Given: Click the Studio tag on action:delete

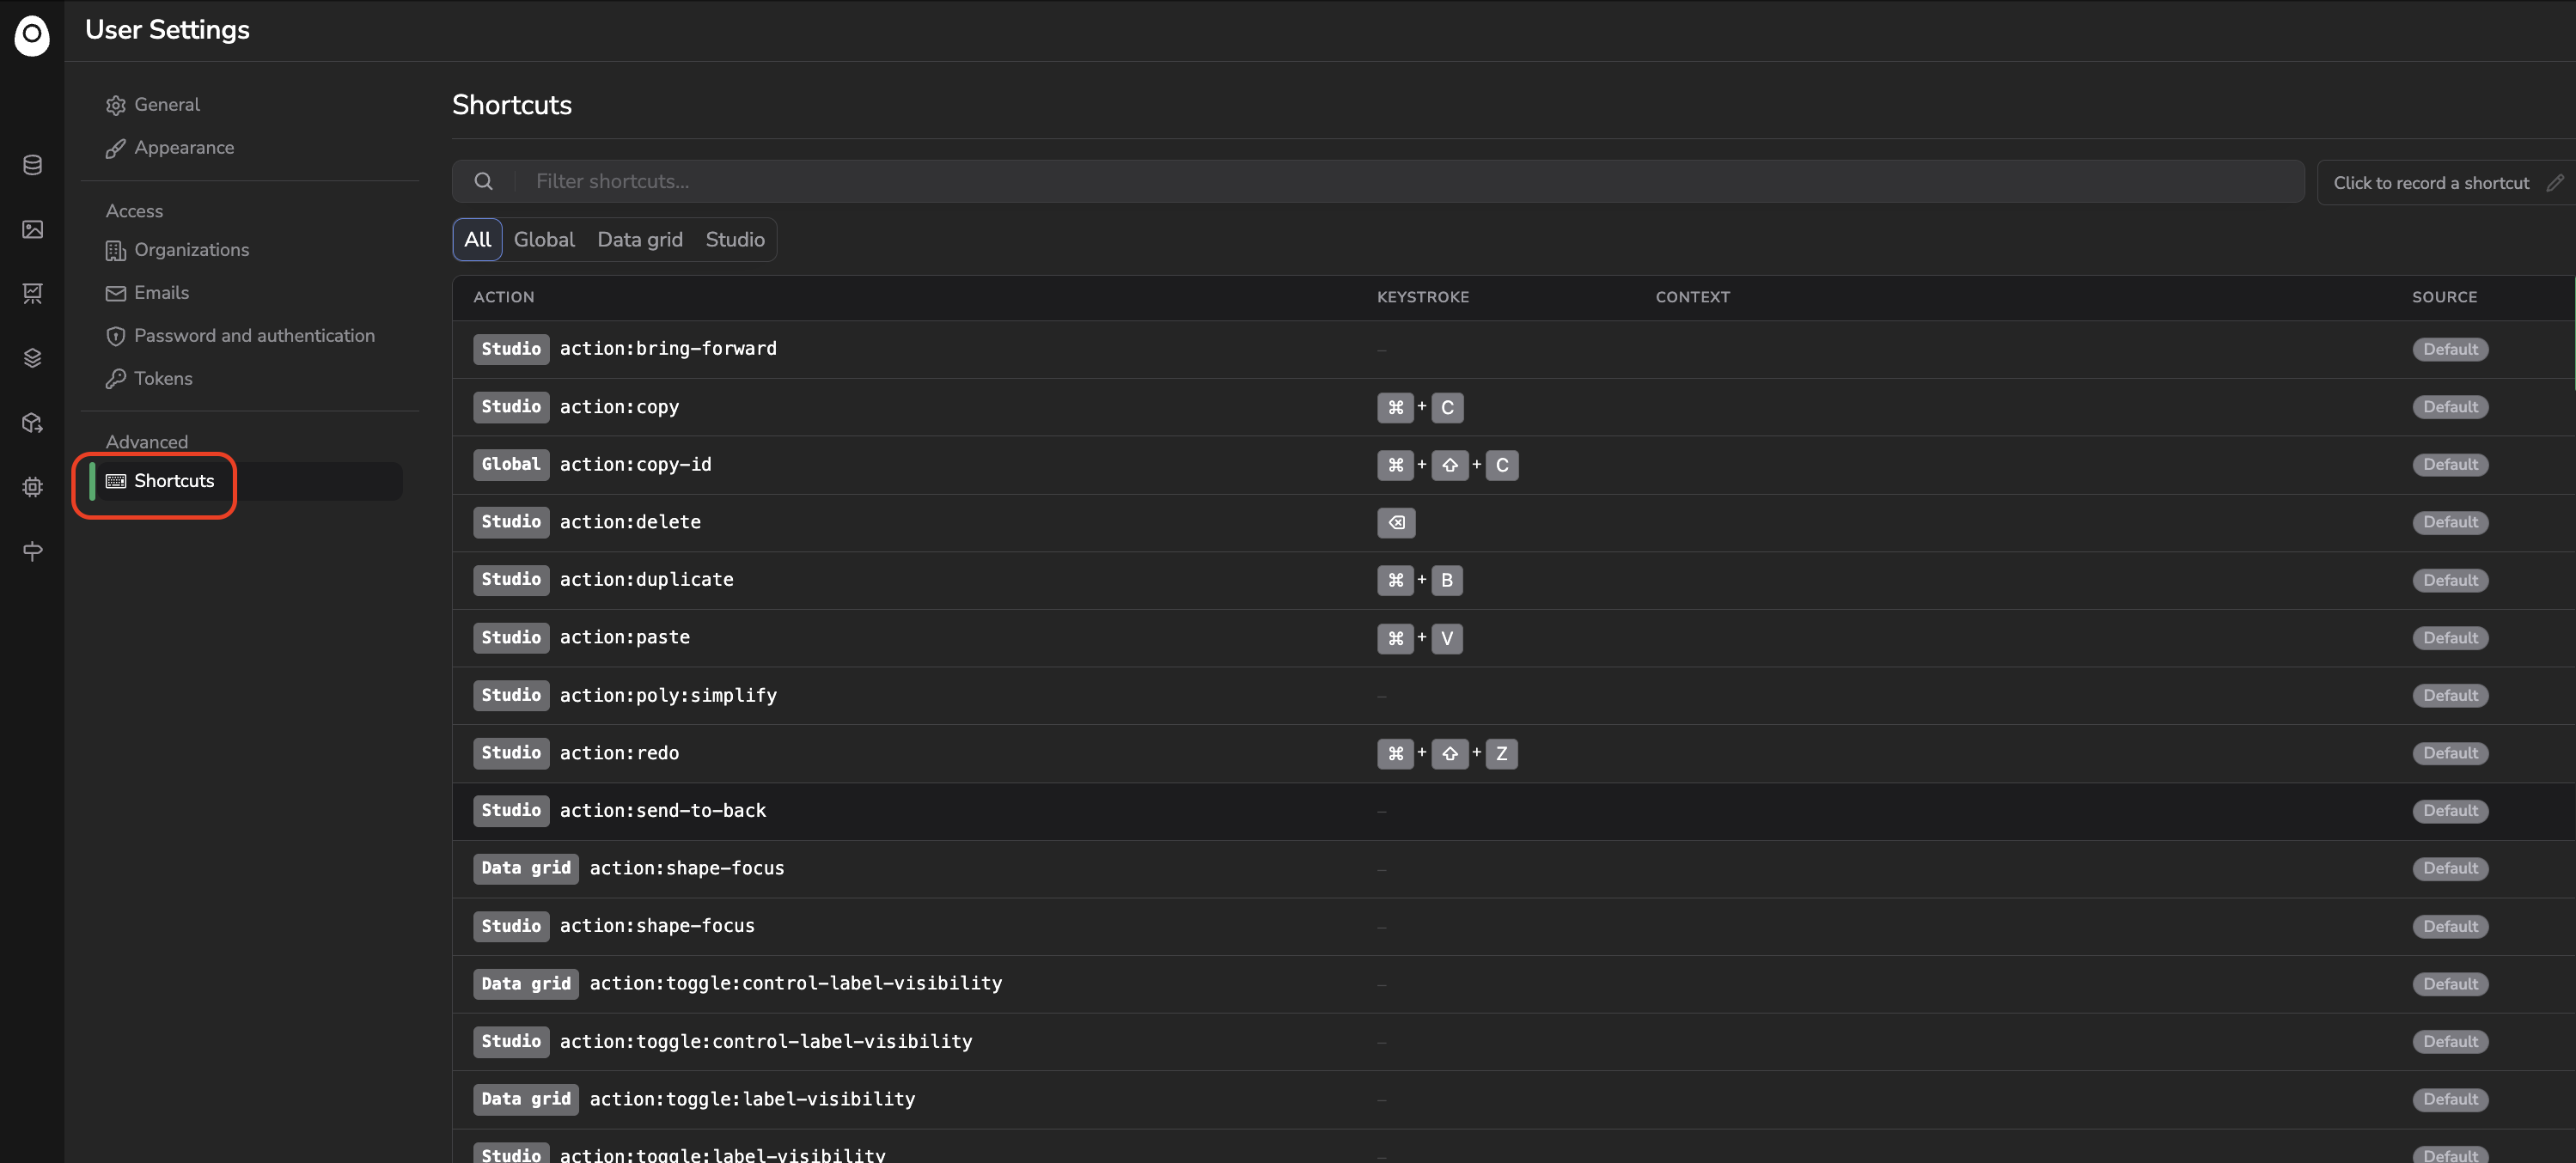Looking at the screenshot, I should click(511, 522).
